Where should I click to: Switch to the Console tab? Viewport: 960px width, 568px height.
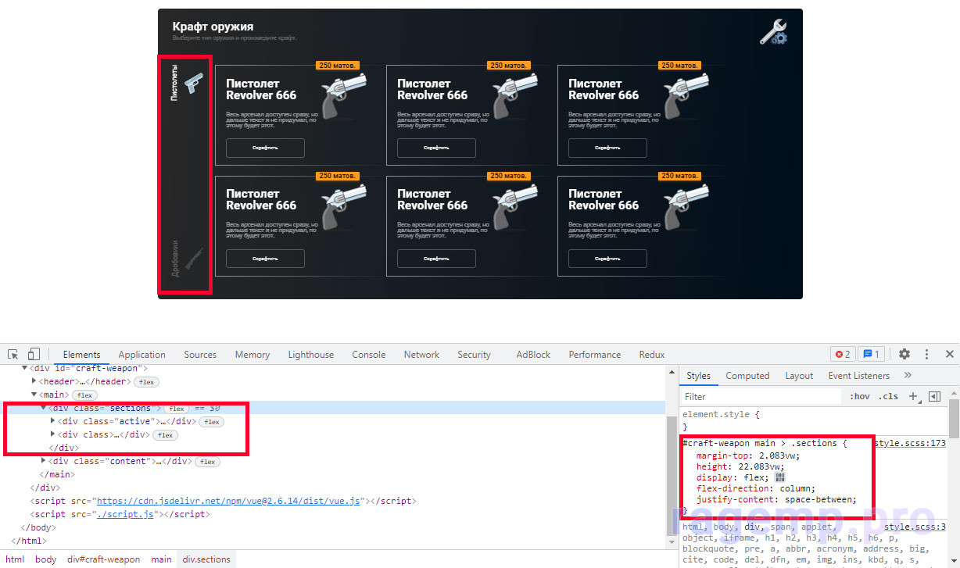(368, 354)
